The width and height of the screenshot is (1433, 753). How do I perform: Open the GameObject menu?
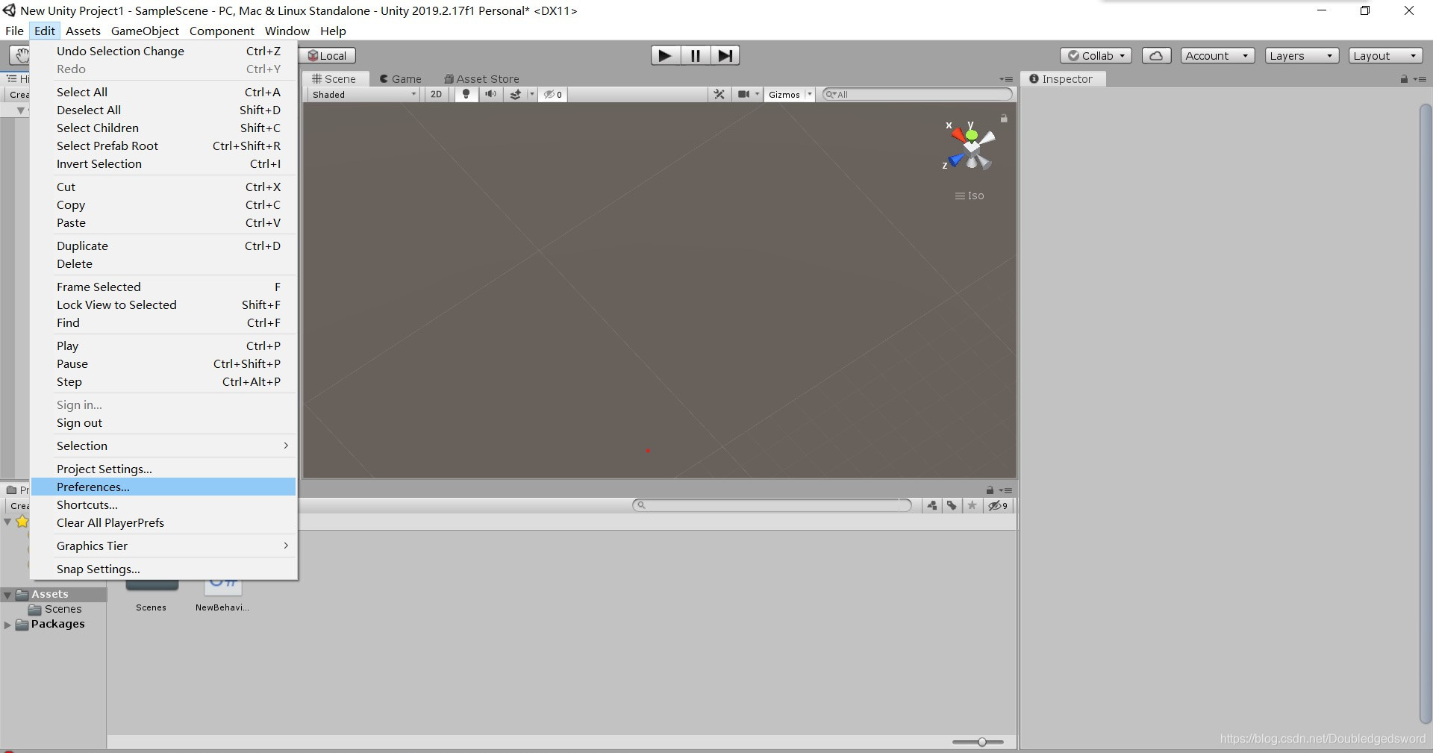click(145, 31)
